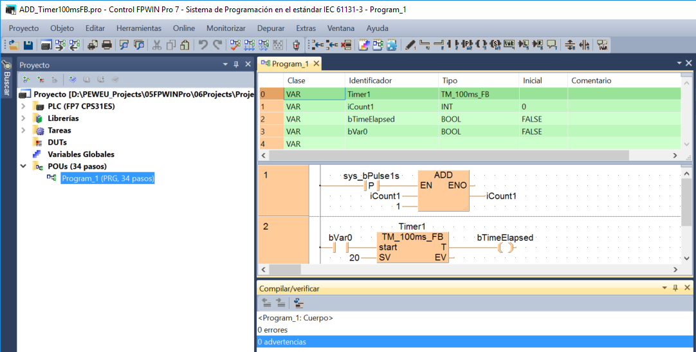Click the search-in-windows double magnifier icon
The width and height of the screenshot is (696, 352).
(139, 45)
